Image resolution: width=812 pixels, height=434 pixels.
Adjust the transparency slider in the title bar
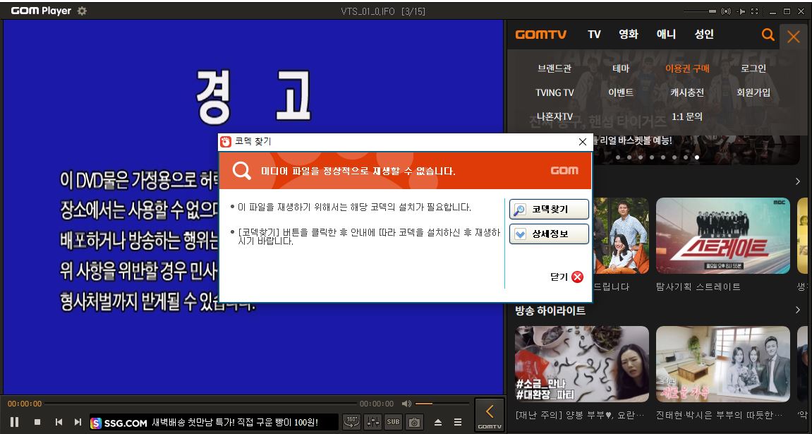pos(700,11)
